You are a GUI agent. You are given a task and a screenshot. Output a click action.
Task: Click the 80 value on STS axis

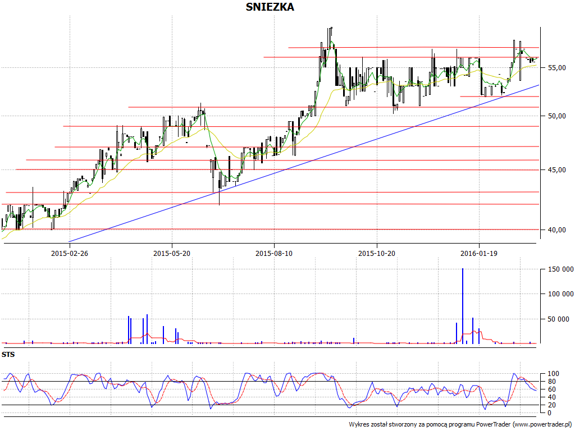551,382
